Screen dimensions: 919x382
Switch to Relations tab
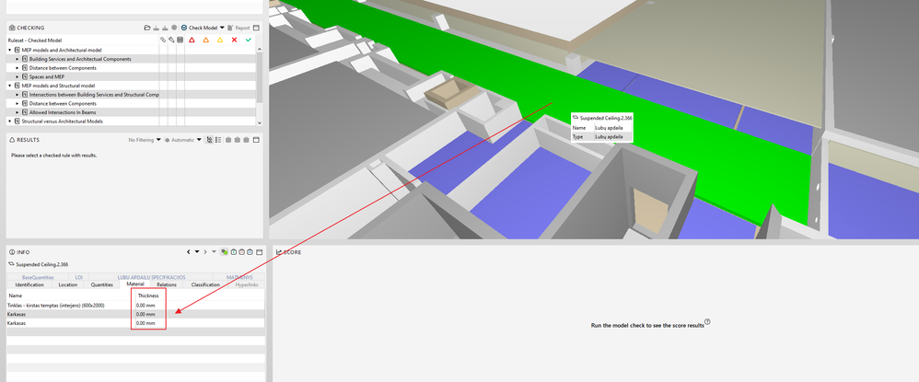pyautogui.click(x=167, y=284)
